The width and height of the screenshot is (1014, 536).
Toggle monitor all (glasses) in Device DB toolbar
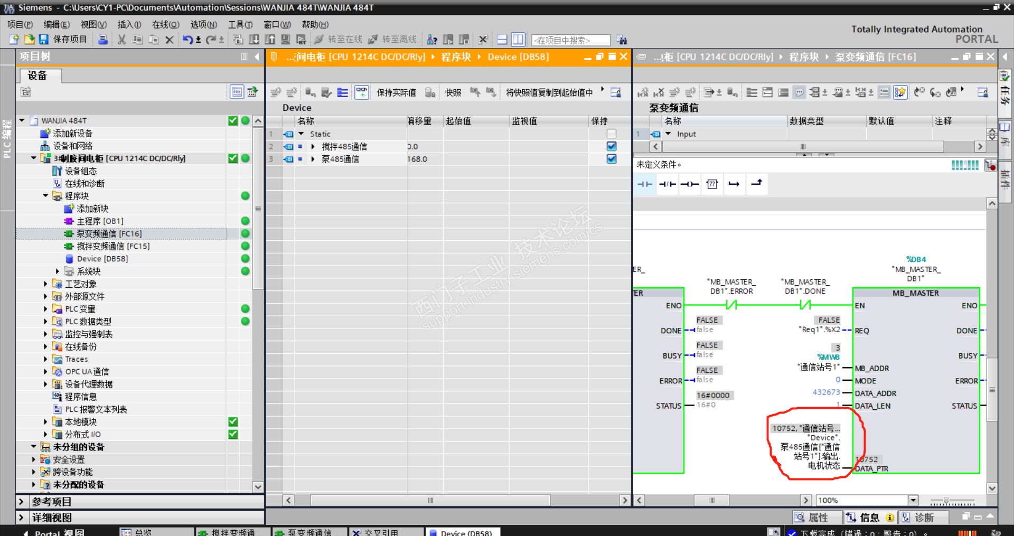click(x=362, y=92)
